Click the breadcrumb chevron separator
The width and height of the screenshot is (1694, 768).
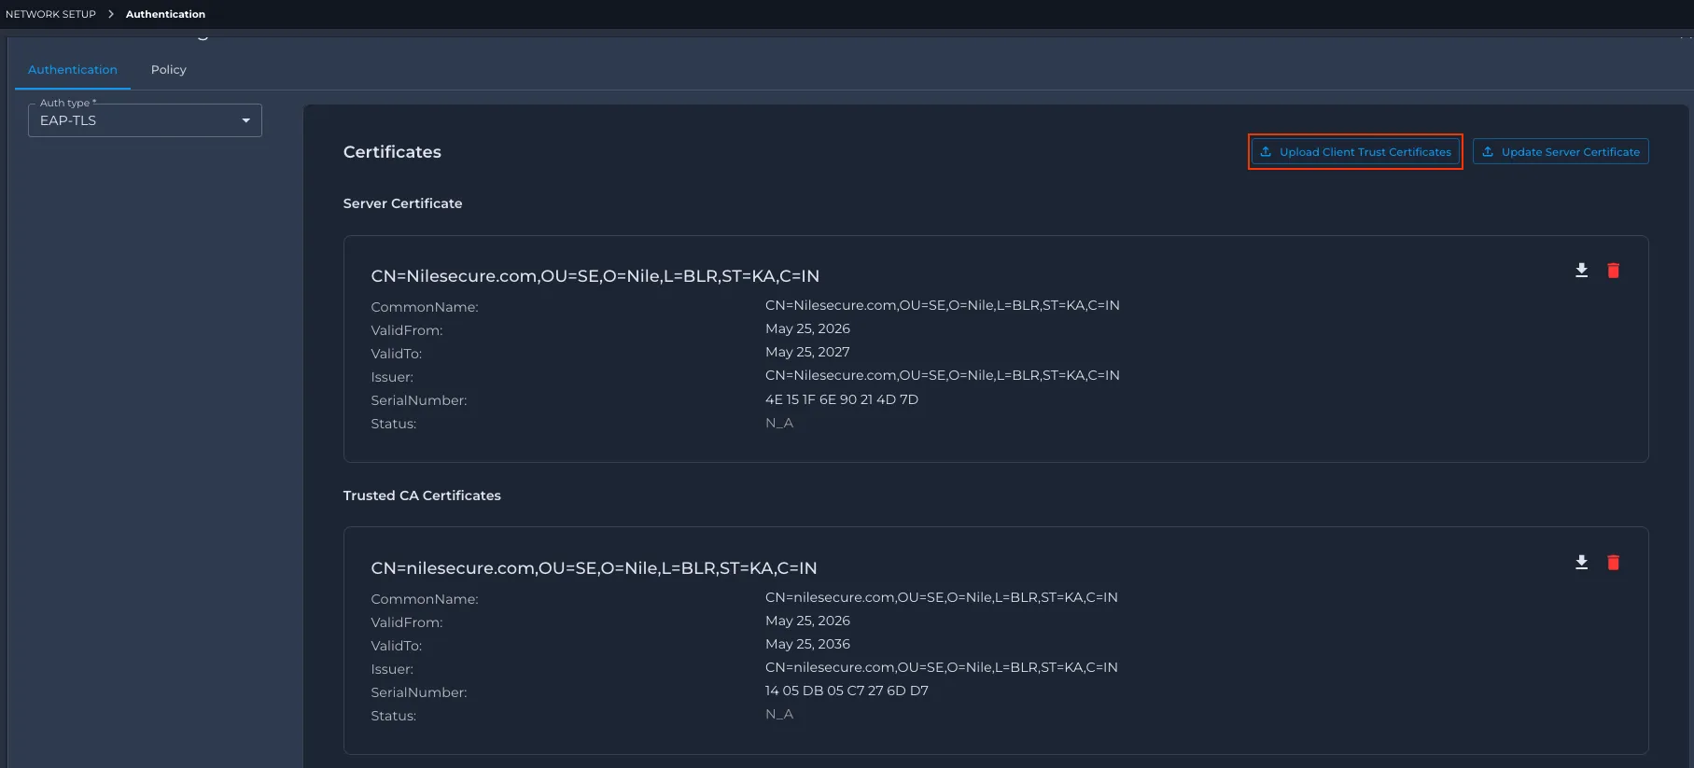click(x=110, y=14)
